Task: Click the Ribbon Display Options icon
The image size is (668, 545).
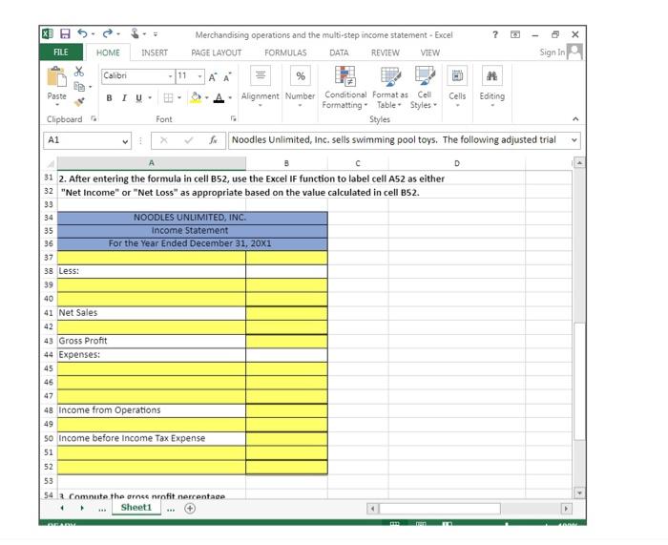Action: [x=515, y=34]
